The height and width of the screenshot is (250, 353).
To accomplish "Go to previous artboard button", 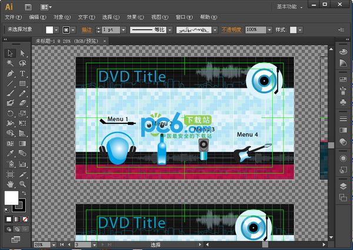I will click(x=69, y=245).
